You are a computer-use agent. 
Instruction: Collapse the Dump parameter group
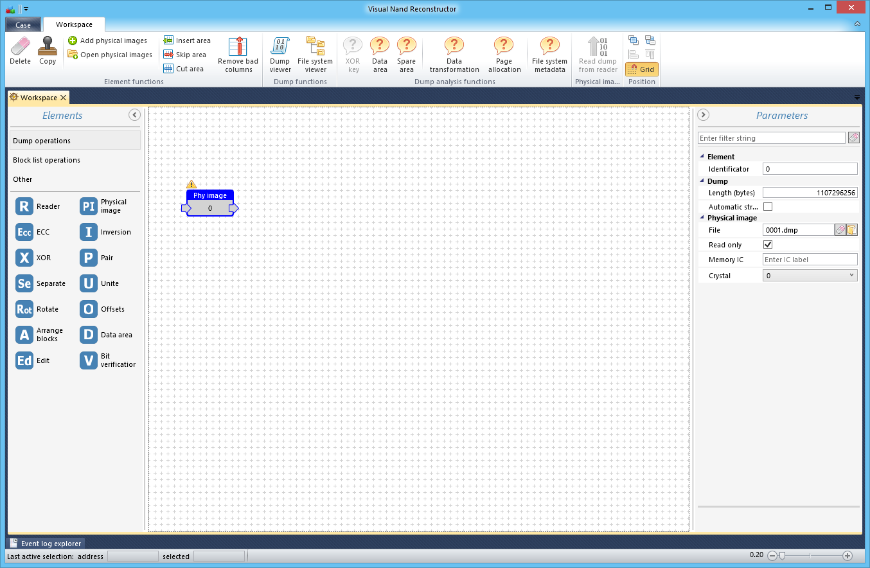[x=702, y=181]
